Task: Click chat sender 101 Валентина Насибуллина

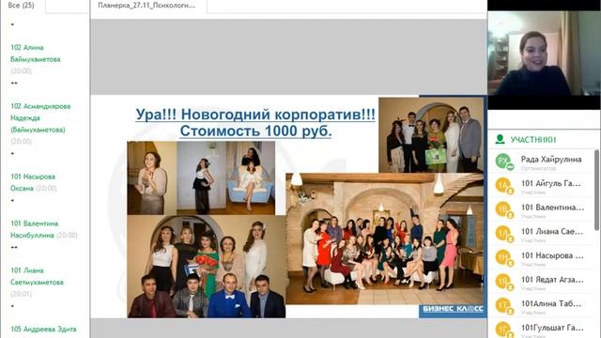Action: click(35, 229)
